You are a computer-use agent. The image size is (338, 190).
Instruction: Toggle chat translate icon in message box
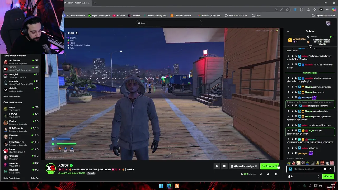(x=325, y=169)
